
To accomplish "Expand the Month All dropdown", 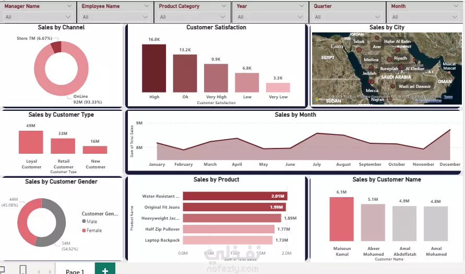I will click(425, 17).
